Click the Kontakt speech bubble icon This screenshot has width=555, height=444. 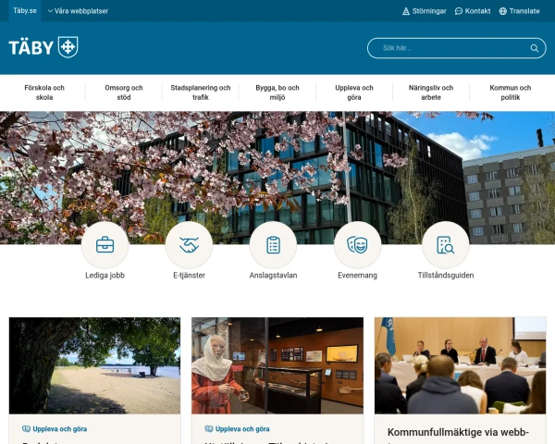(459, 11)
